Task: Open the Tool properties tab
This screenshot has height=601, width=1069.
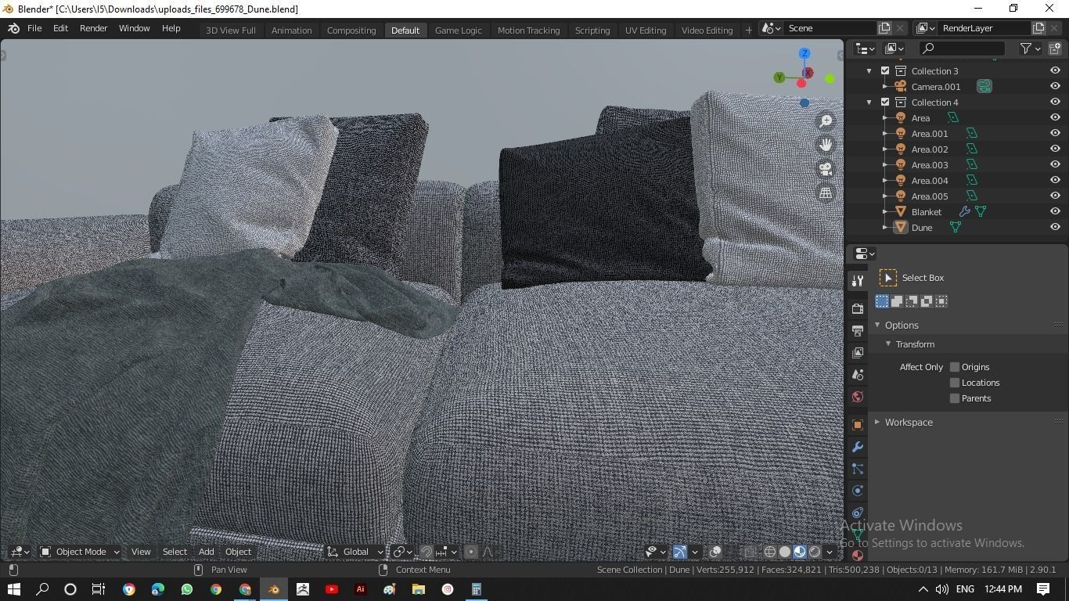Action: [x=858, y=281]
